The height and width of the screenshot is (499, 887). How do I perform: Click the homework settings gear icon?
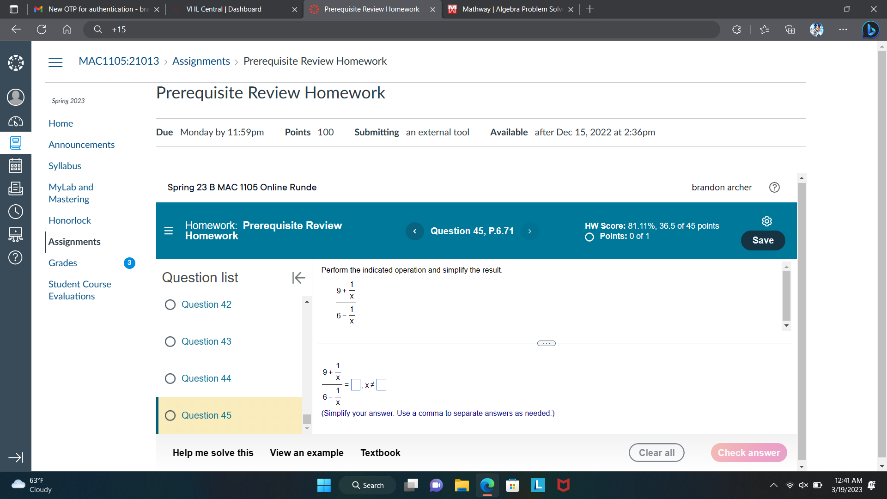[x=766, y=221]
